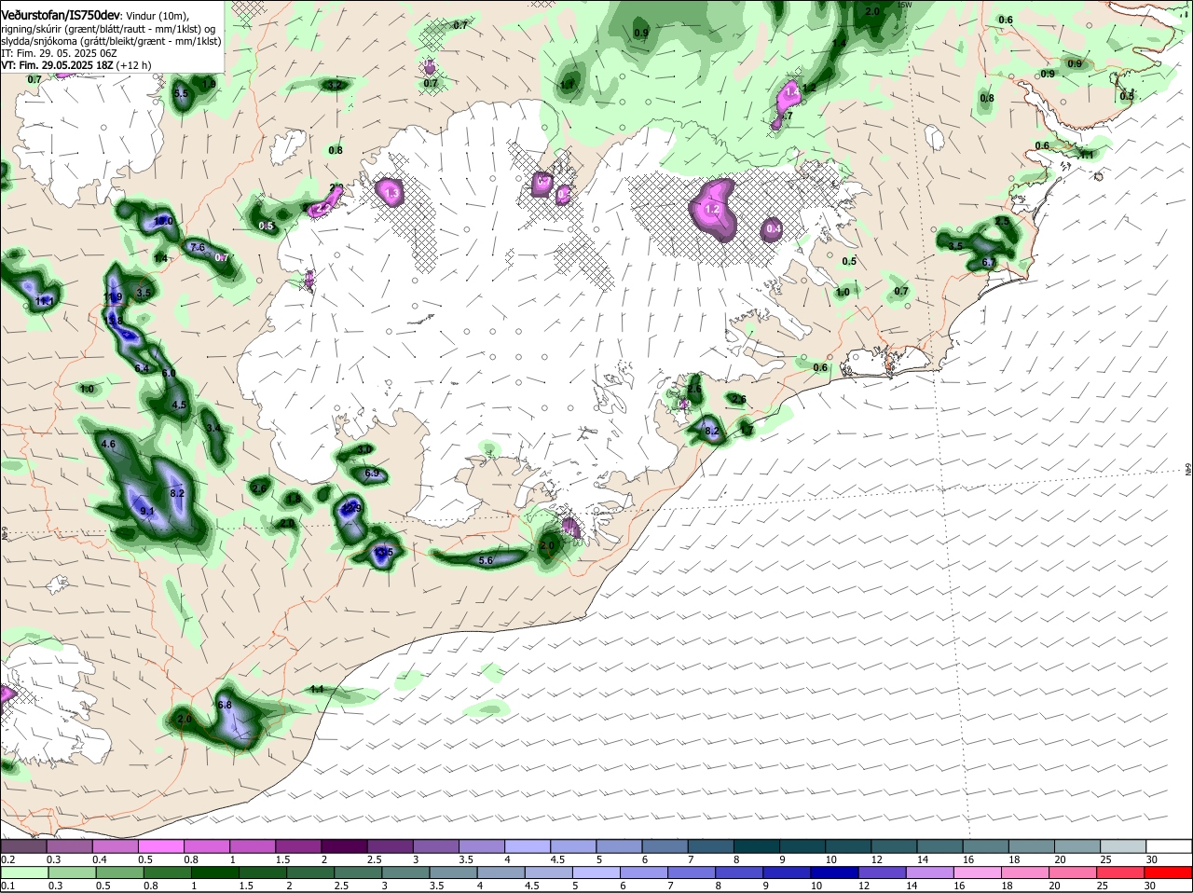Select the red swatch above 30 in lower legend
Viewport: 1193px width, 893px height.
(x=1169, y=871)
